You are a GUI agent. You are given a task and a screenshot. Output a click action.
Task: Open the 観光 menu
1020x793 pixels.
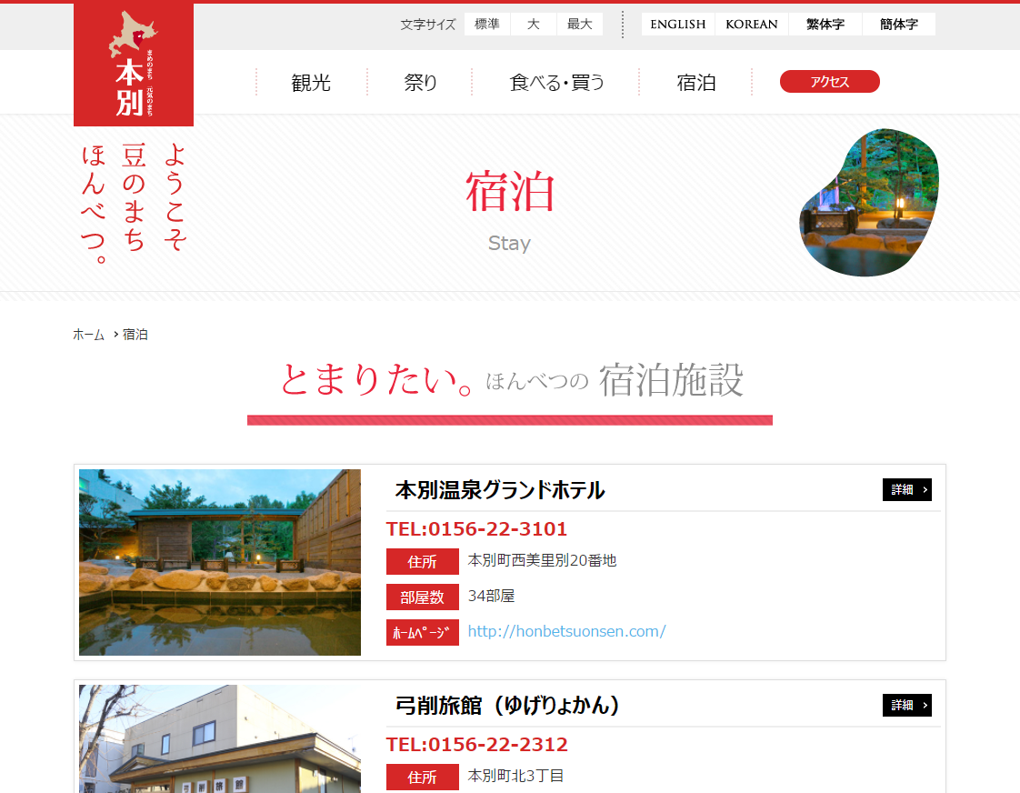(311, 83)
